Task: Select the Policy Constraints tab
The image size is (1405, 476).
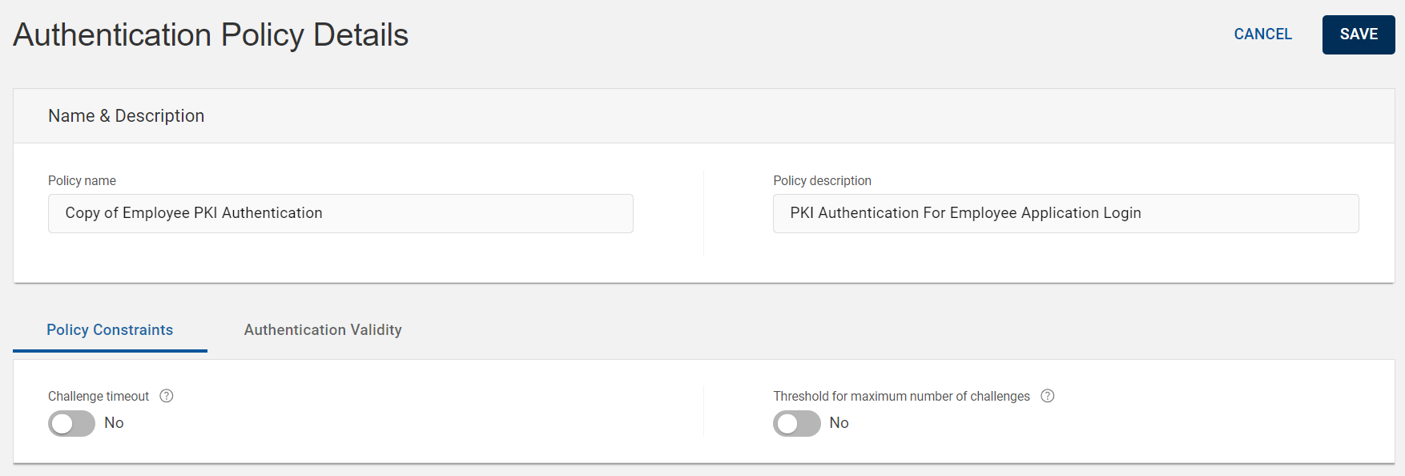Action: [110, 329]
